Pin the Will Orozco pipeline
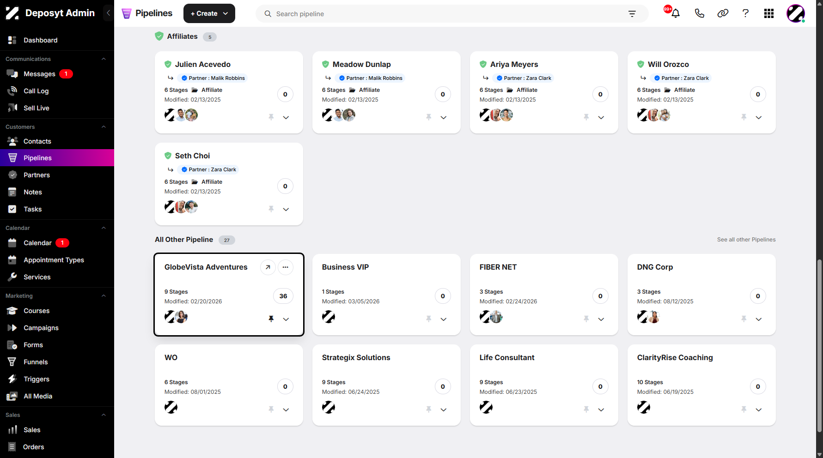 [x=744, y=117]
